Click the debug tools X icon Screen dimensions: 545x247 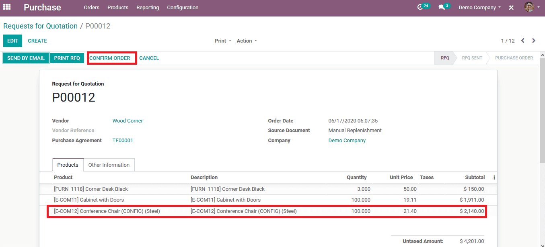click(511, 8)
